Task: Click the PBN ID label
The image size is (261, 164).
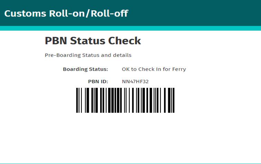Action: pyautogui.click(x=98, y=82)
